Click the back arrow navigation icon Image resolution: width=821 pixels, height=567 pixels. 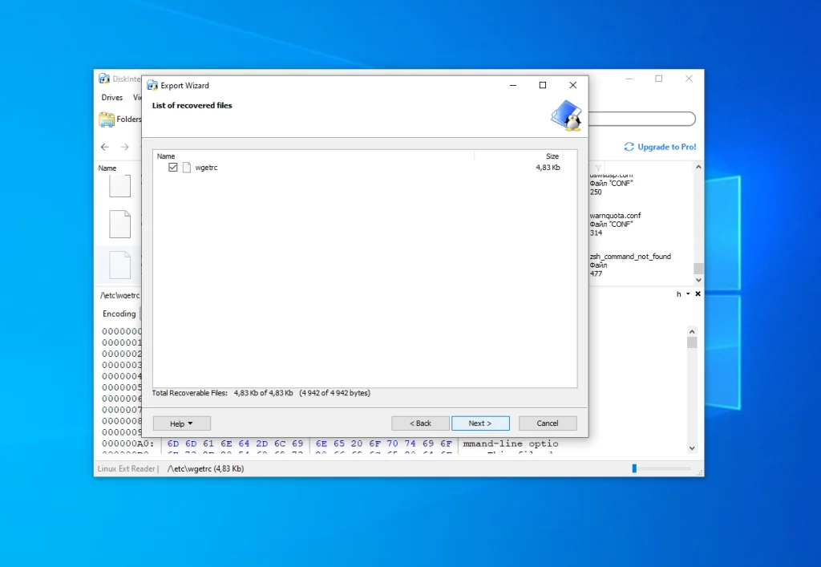105,147
